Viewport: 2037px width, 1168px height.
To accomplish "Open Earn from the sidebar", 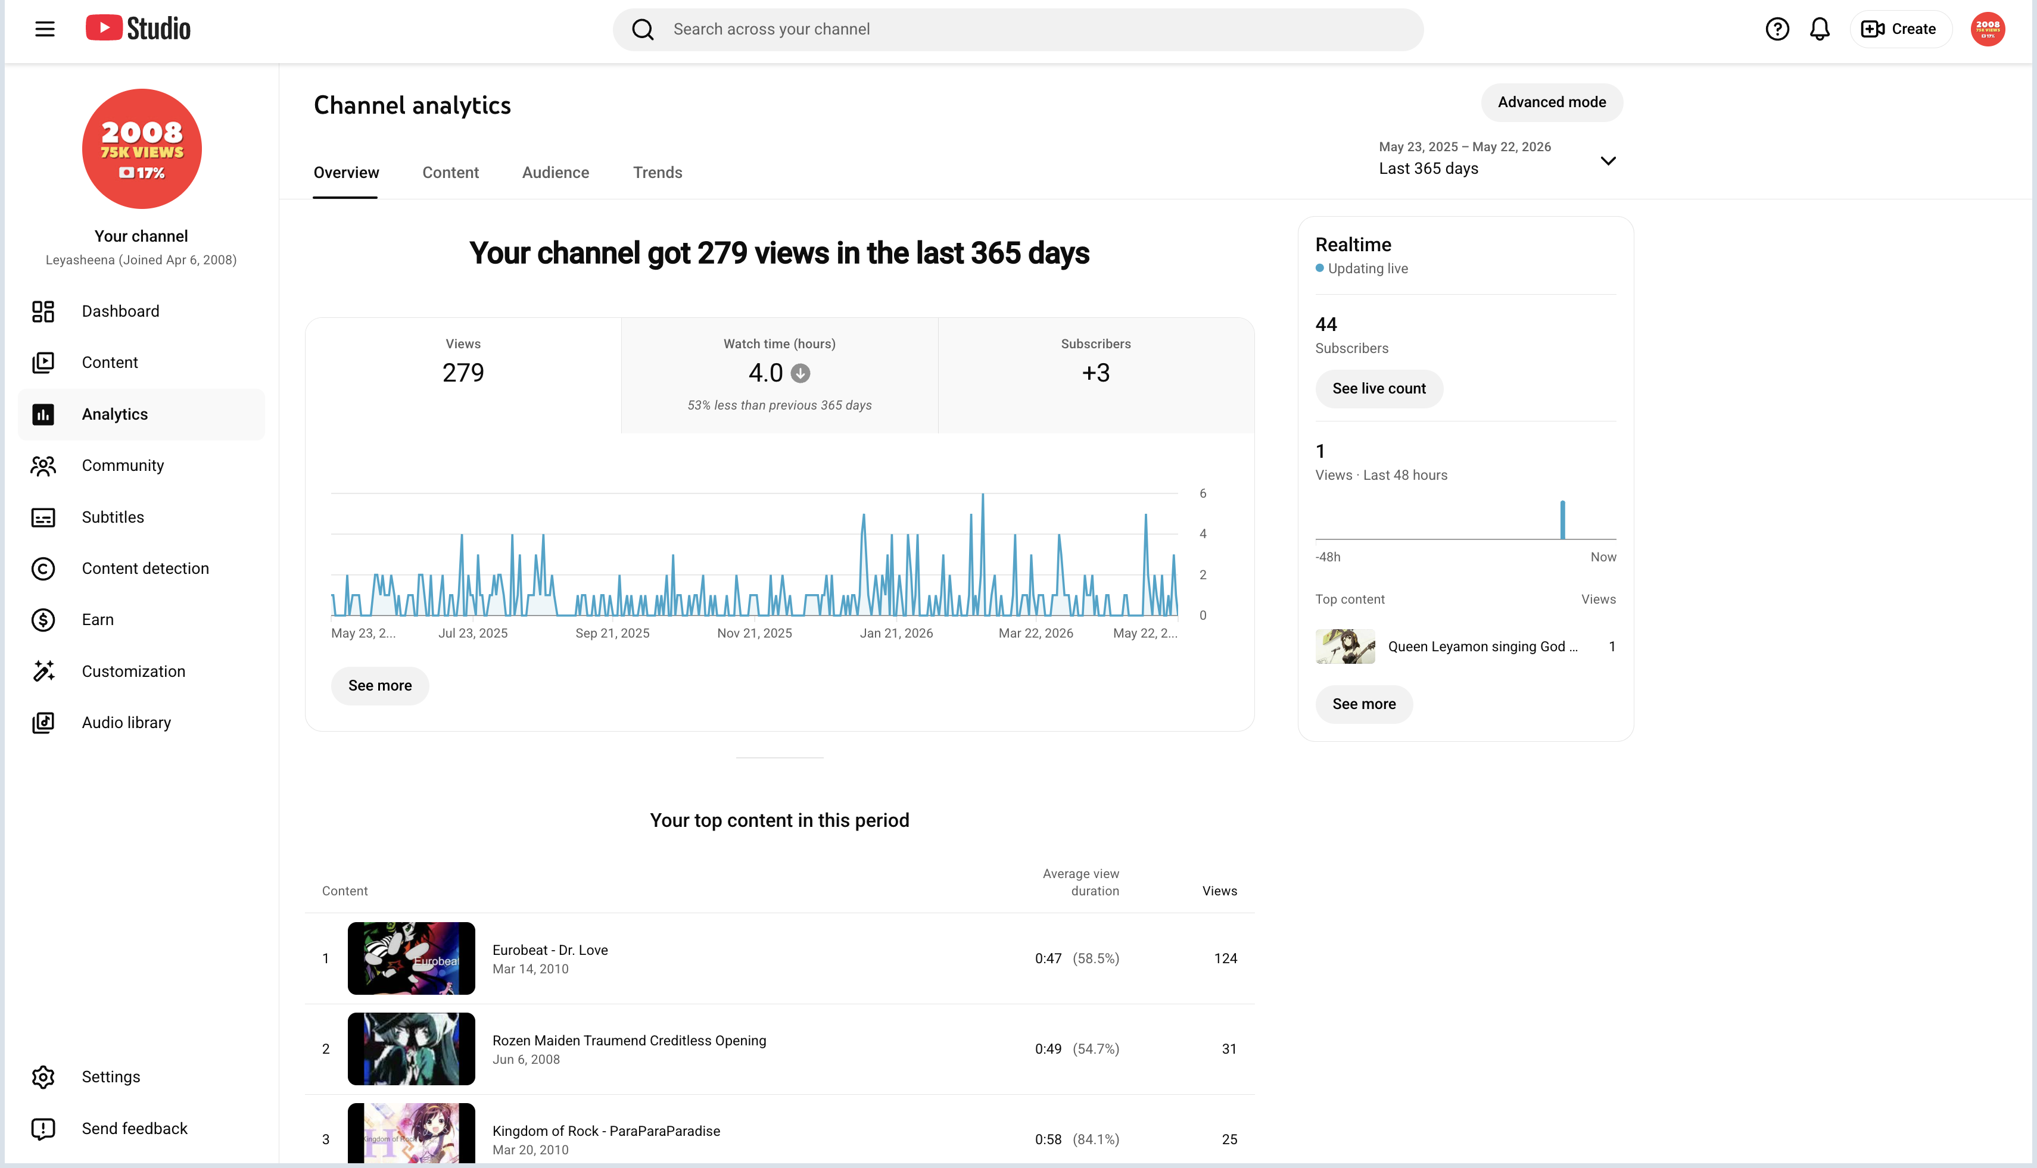I will (x=141, y=620).
